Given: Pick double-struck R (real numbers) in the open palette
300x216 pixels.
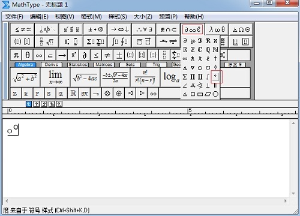Looking at the screenshot, I should tap(185, 50).
